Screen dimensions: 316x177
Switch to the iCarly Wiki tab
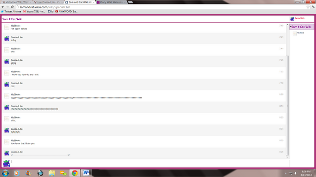tap(111, 2)
